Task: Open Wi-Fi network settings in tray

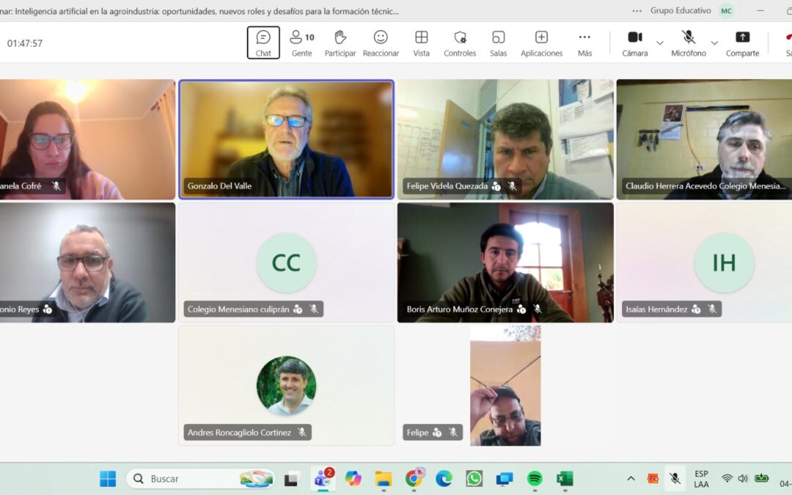Action: pyautogui.click(x=727, y=478)
